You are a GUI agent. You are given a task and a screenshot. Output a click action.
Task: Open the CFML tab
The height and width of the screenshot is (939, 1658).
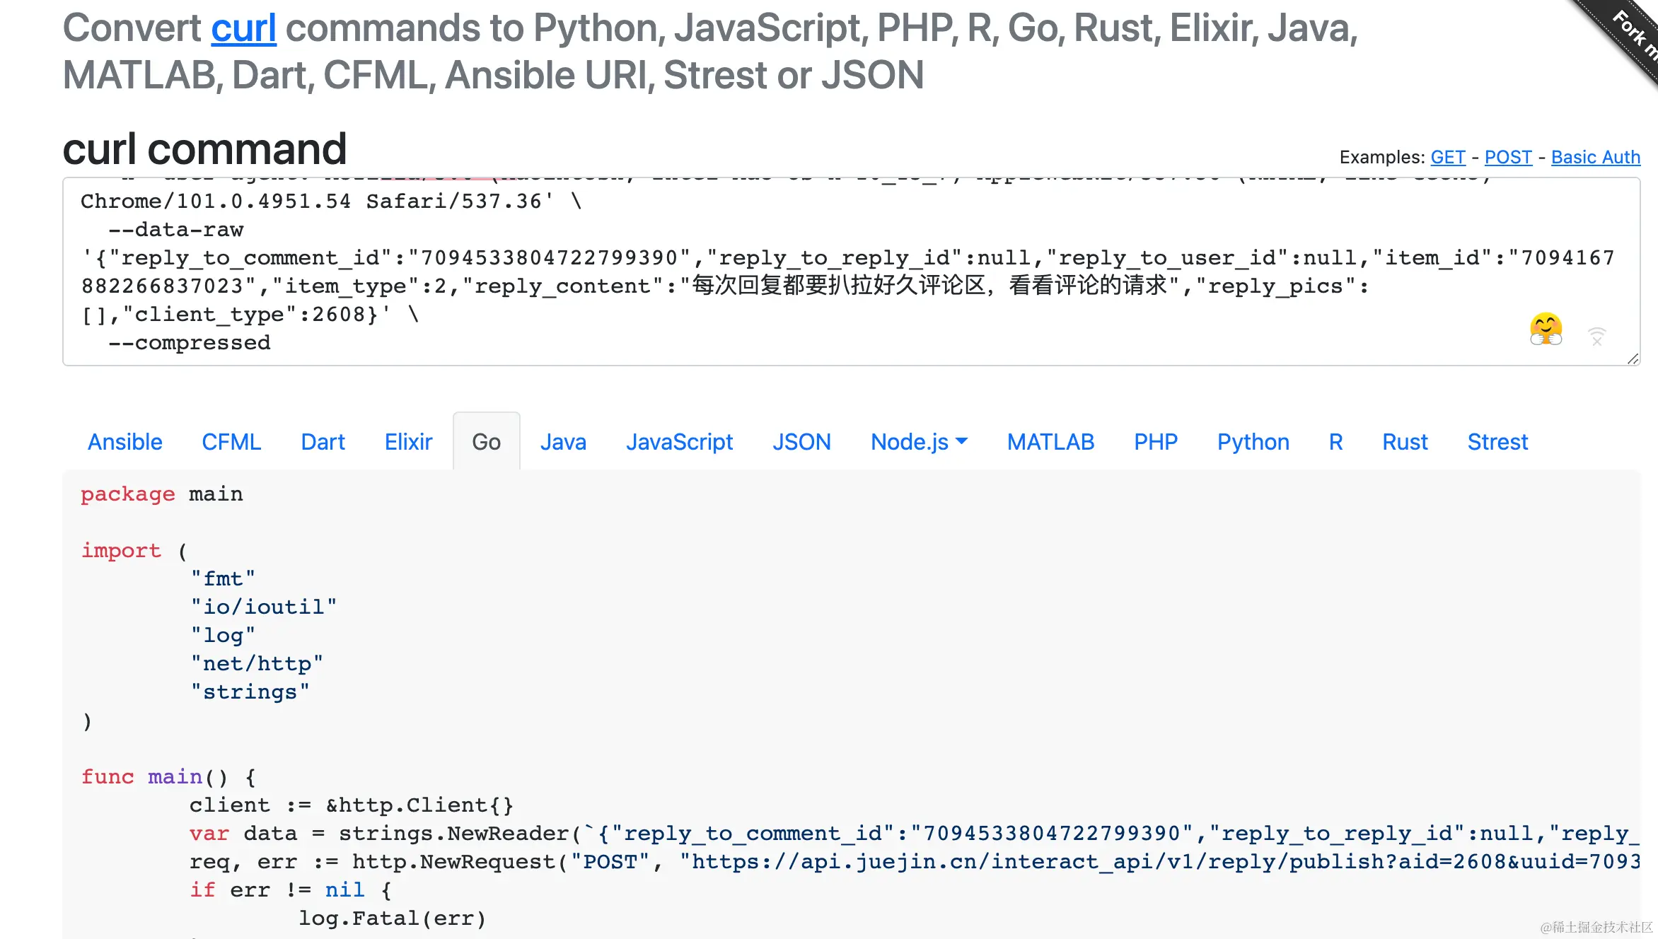(x=231, y=442)
